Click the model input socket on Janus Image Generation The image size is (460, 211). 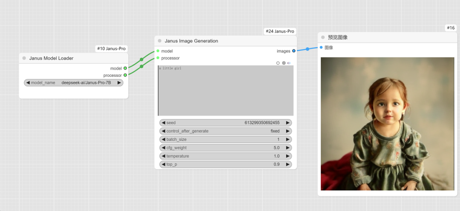[x=158, y=51]
